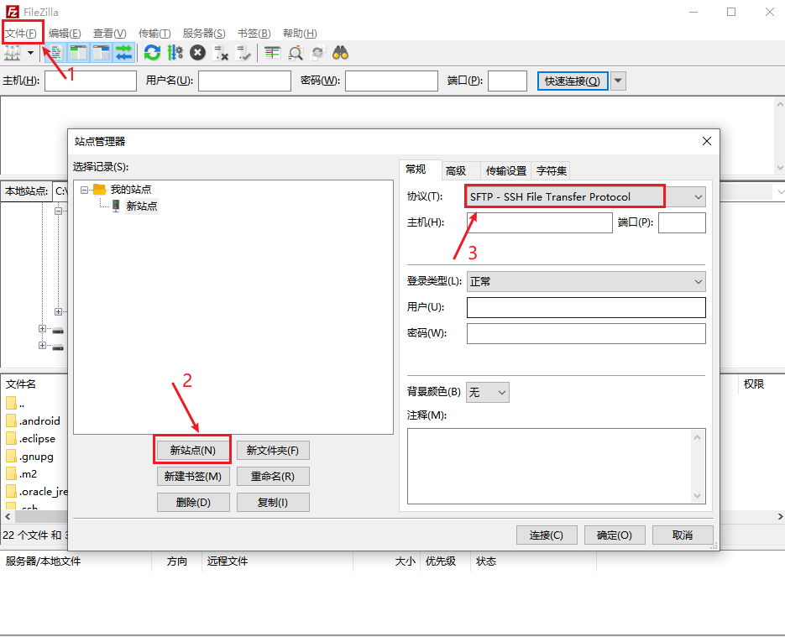
Task: Toggle message log display icon
Action: (x=55, y=53)
